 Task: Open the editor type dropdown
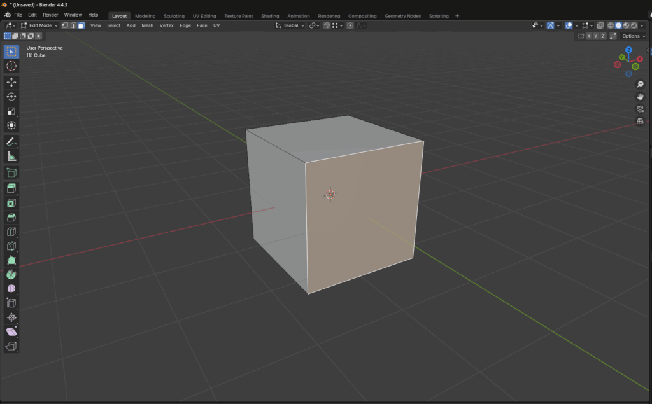[10, 25]
